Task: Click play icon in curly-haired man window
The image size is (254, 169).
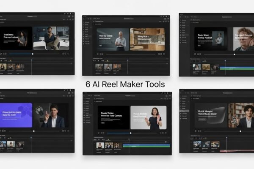Action: coord(195,54)
